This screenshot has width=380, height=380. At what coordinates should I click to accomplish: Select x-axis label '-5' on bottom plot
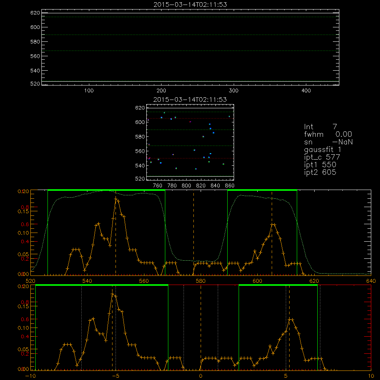tap(116, 376)
